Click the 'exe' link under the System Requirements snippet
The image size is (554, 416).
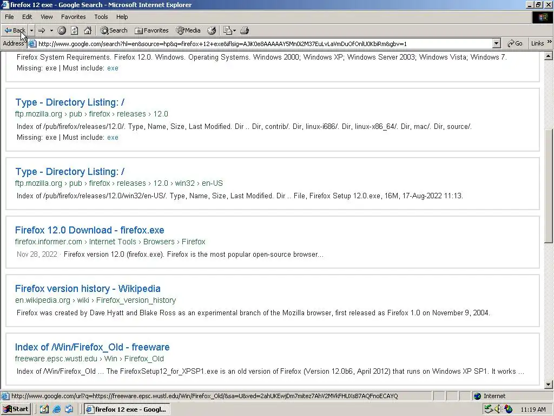pos(113,68)
